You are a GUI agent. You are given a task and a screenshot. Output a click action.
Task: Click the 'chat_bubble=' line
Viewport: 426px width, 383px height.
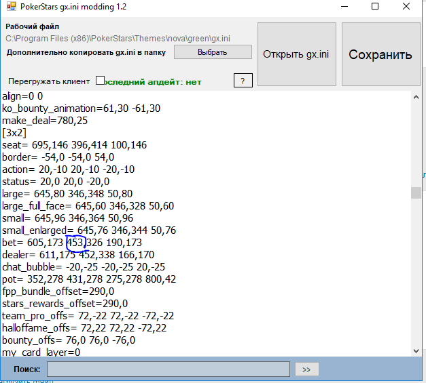click(x=84, y=267)
